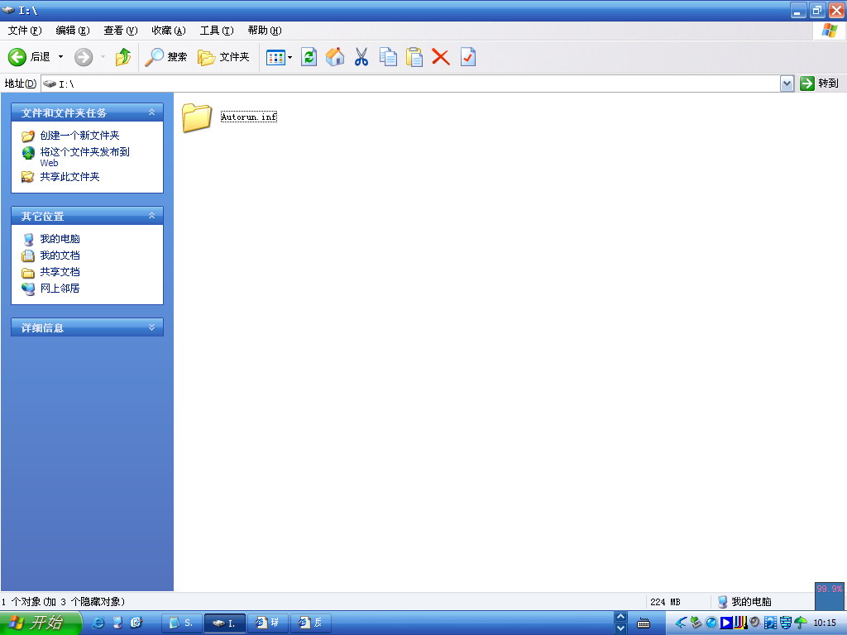Open the 工具(T) menu

(217, 31)
